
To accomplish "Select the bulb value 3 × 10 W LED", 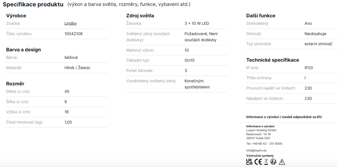I will (x=197, y=24).
